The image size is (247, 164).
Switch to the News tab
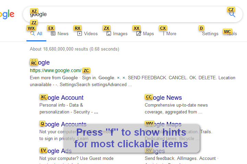click(60, 33)
